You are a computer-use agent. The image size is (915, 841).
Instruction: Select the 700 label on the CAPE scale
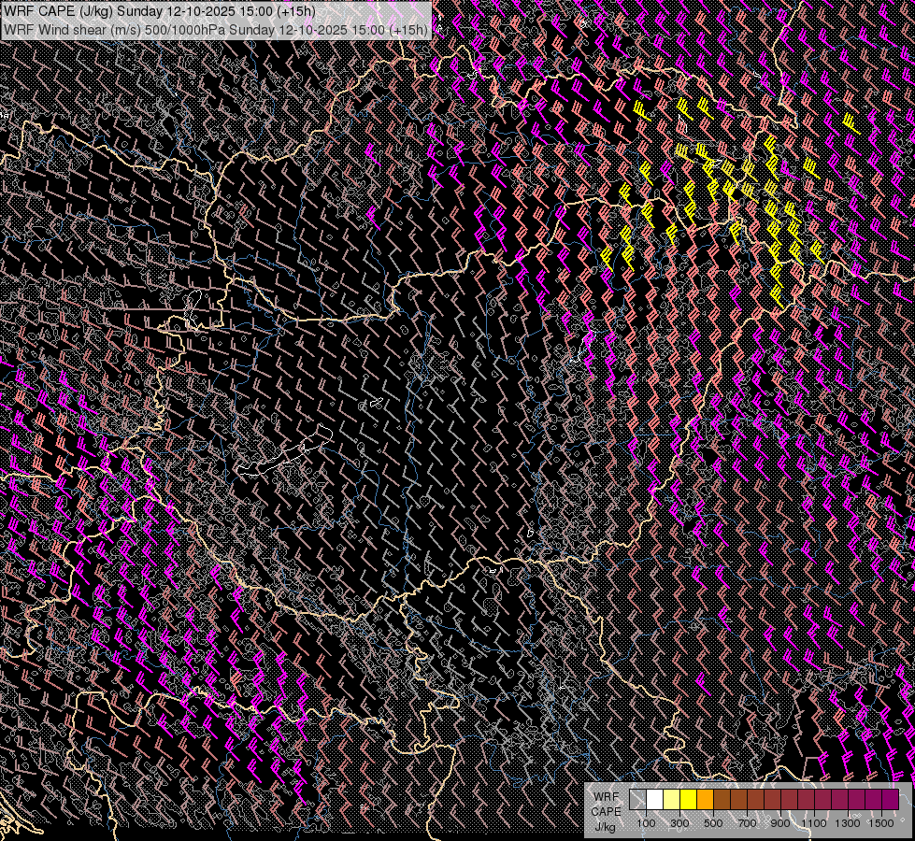click(747, 823)
